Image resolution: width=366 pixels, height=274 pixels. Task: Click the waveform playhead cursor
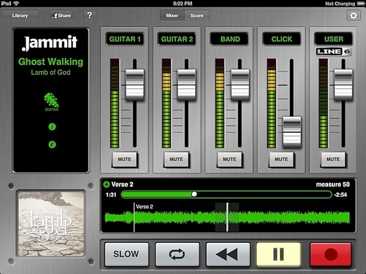tap(228, 217)
